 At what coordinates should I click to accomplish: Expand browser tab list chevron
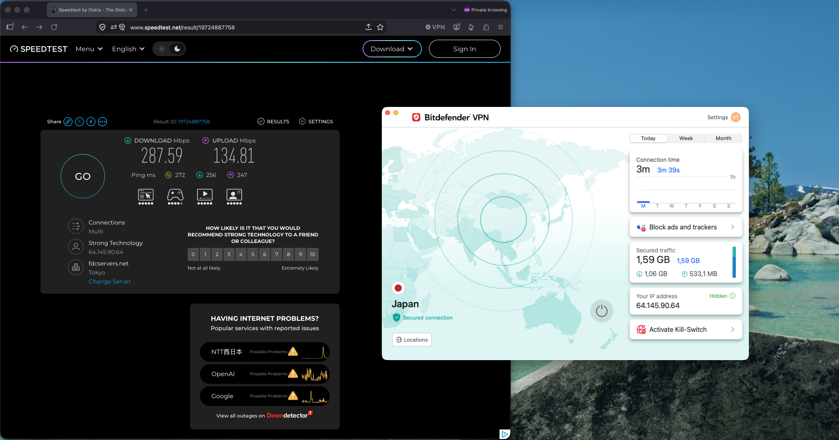click(453, 10)
